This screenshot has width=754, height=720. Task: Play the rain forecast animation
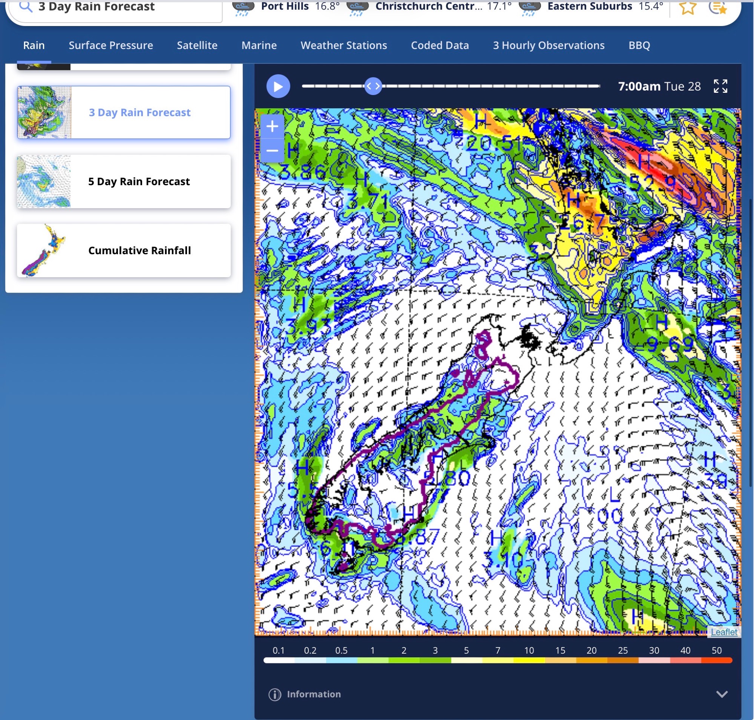(278, 86)
